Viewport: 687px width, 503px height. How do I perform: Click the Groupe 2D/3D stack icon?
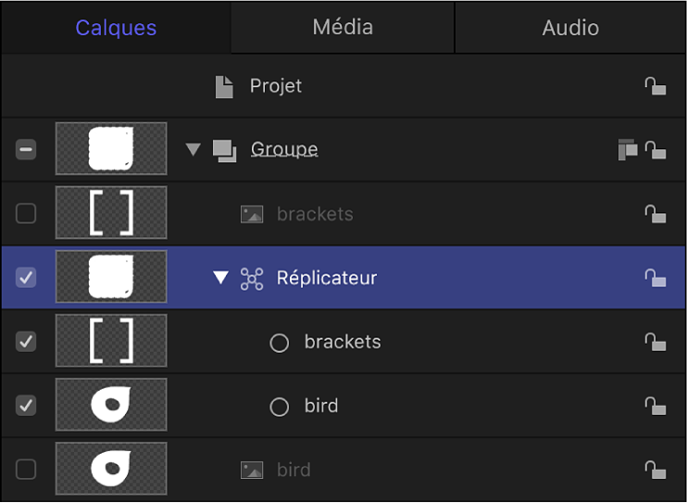628,150
